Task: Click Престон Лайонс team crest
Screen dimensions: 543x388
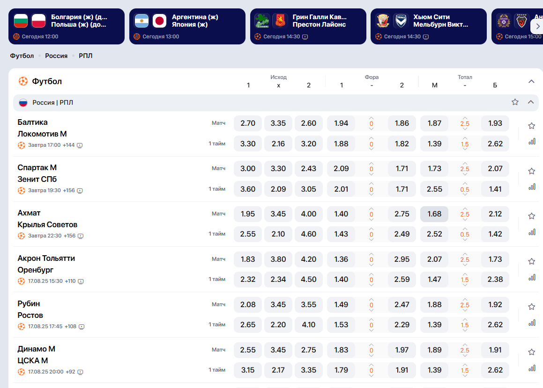Action: [x=280, y=21]
